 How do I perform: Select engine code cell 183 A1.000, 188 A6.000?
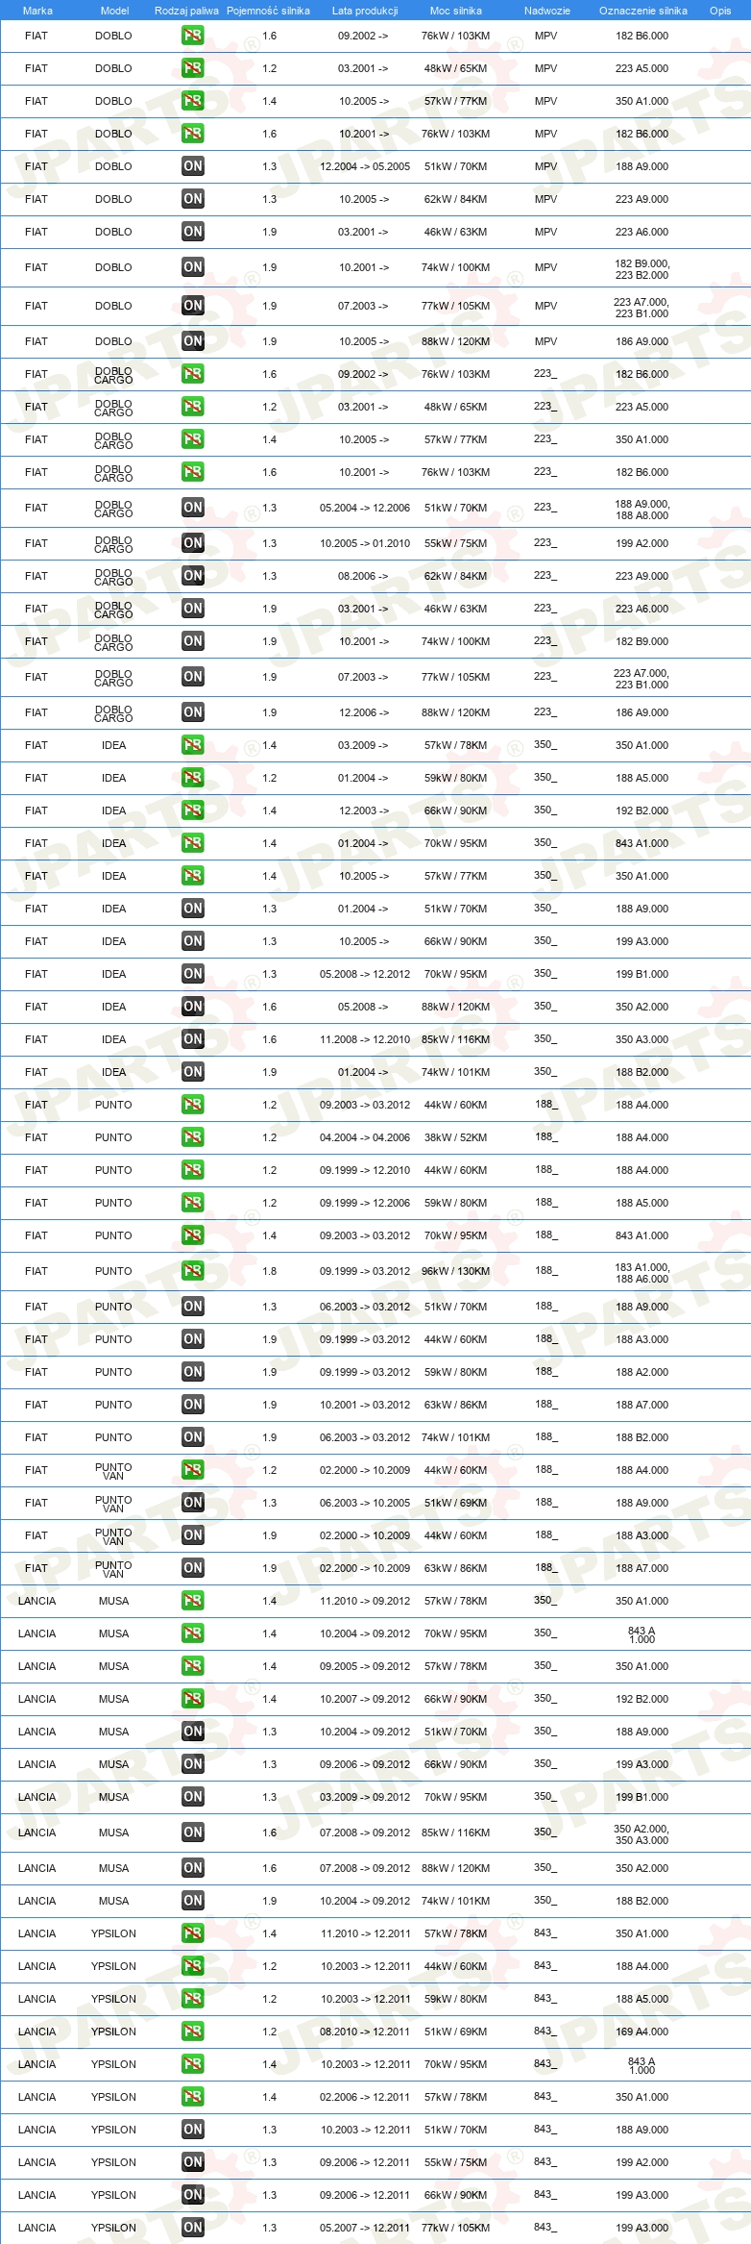tap(642, 1273)
